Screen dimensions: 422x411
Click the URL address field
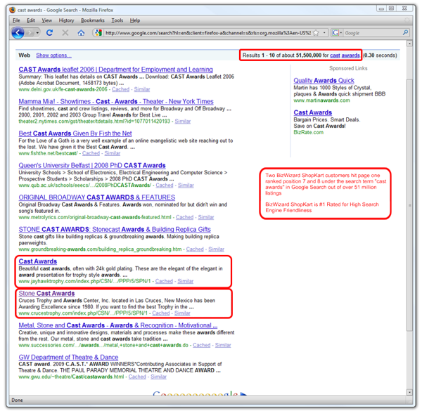pyautogui.click(x=207, y=33)
